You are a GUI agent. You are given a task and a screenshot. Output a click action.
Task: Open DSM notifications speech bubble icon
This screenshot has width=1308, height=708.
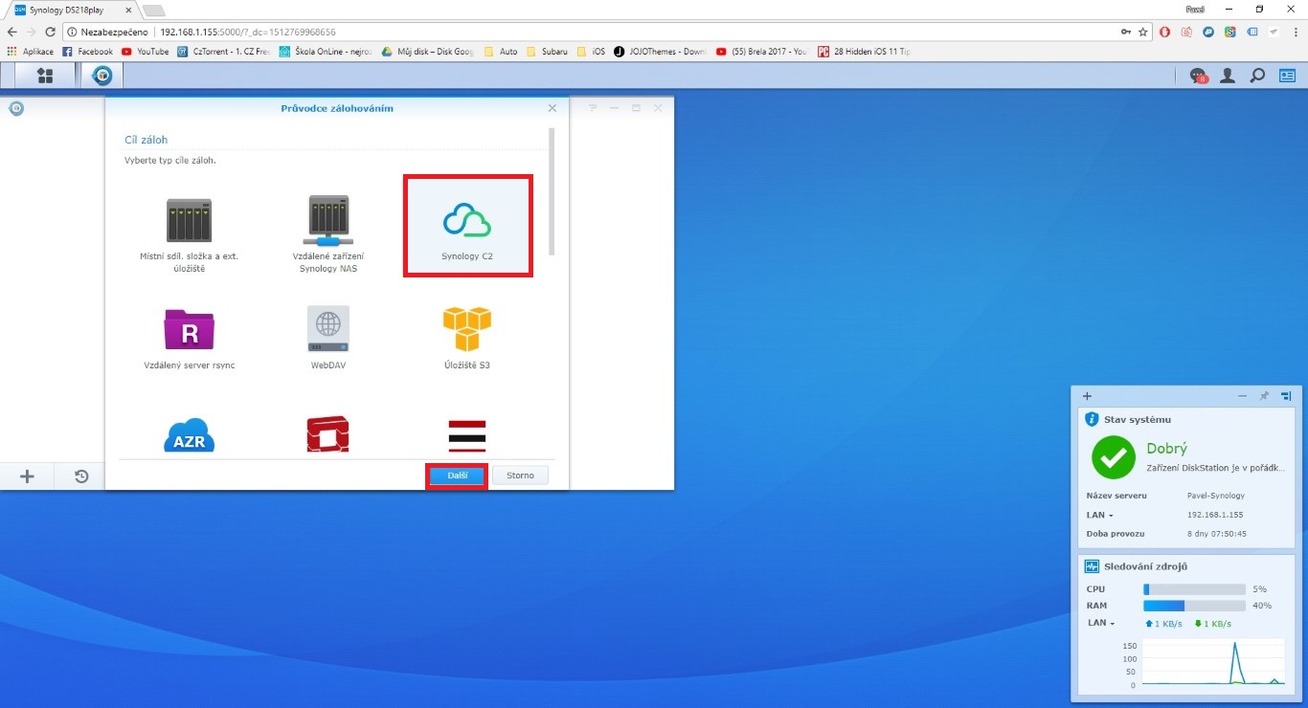(1198, 76)
